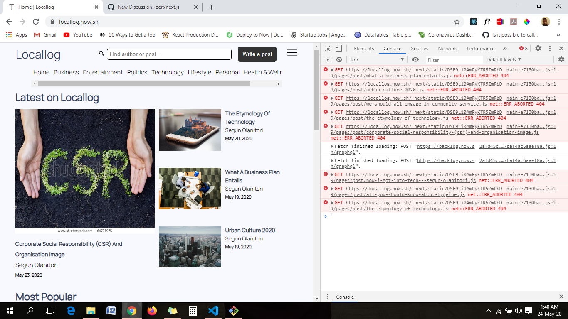Screen dimensions: 568x319
Task: Switch to the Performance panel
Action: click(480, 49)
